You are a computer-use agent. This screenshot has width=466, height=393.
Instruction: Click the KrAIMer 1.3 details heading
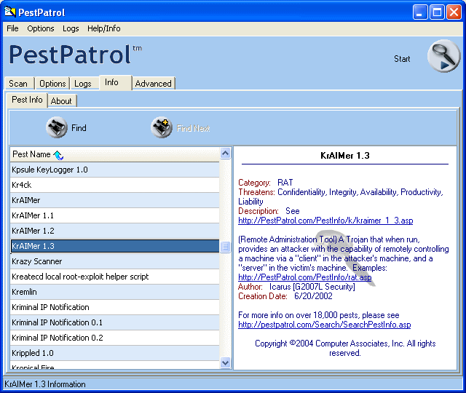tap(344, 156)
